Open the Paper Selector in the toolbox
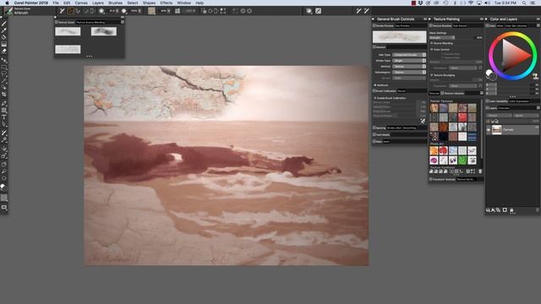Image resolution: width=541 pixels, height=304 pixels. click(x=3, y=198)
